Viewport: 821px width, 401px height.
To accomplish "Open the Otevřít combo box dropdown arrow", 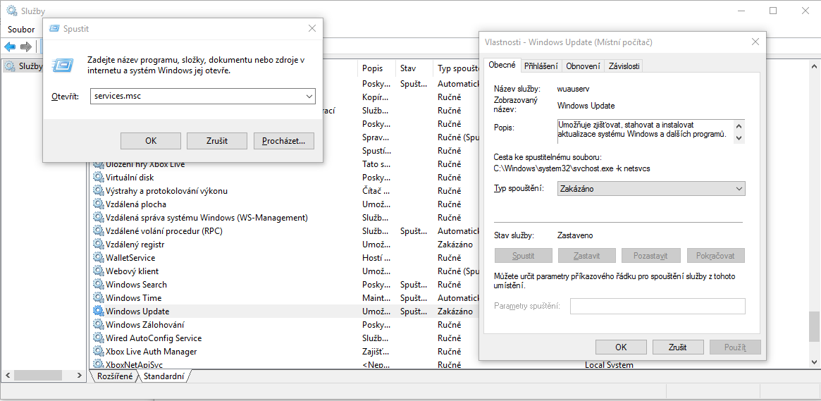I will [309, 96].
